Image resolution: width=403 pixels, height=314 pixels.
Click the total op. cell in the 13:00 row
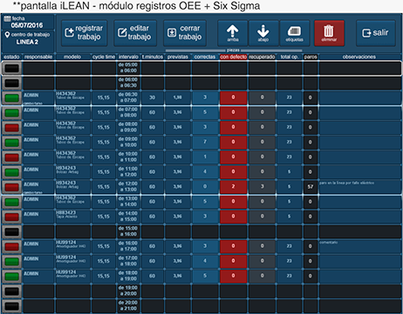coord(290,202)
